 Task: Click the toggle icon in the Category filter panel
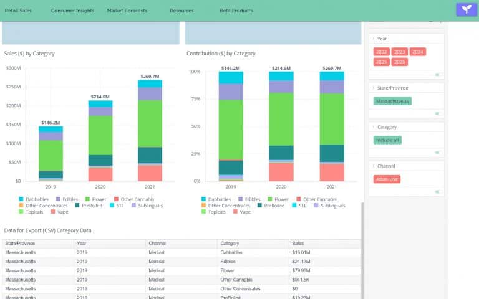(437, 153)
